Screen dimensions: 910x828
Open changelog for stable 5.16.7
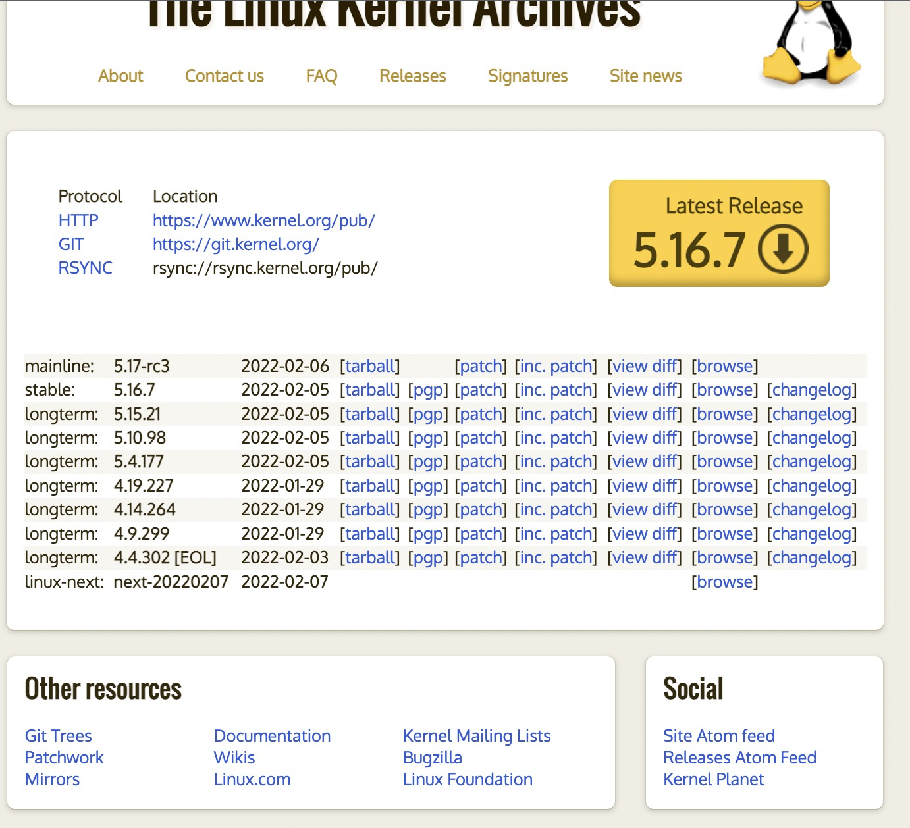pyautogui.click(x=812, y=390)
